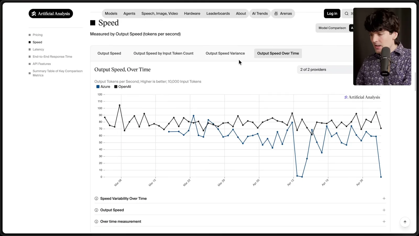
Task: Select the Output Speed Over Time tab
Action: point(278,53)
